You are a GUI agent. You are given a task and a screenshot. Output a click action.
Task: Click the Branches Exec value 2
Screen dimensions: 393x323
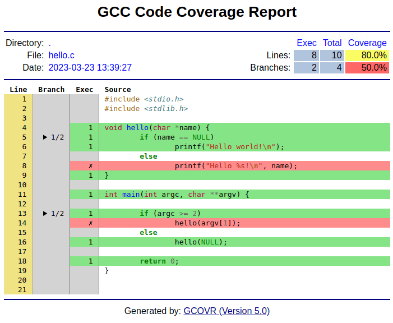(306, 67)
